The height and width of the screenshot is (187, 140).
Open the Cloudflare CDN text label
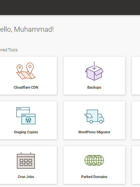(x=26, y=87)
